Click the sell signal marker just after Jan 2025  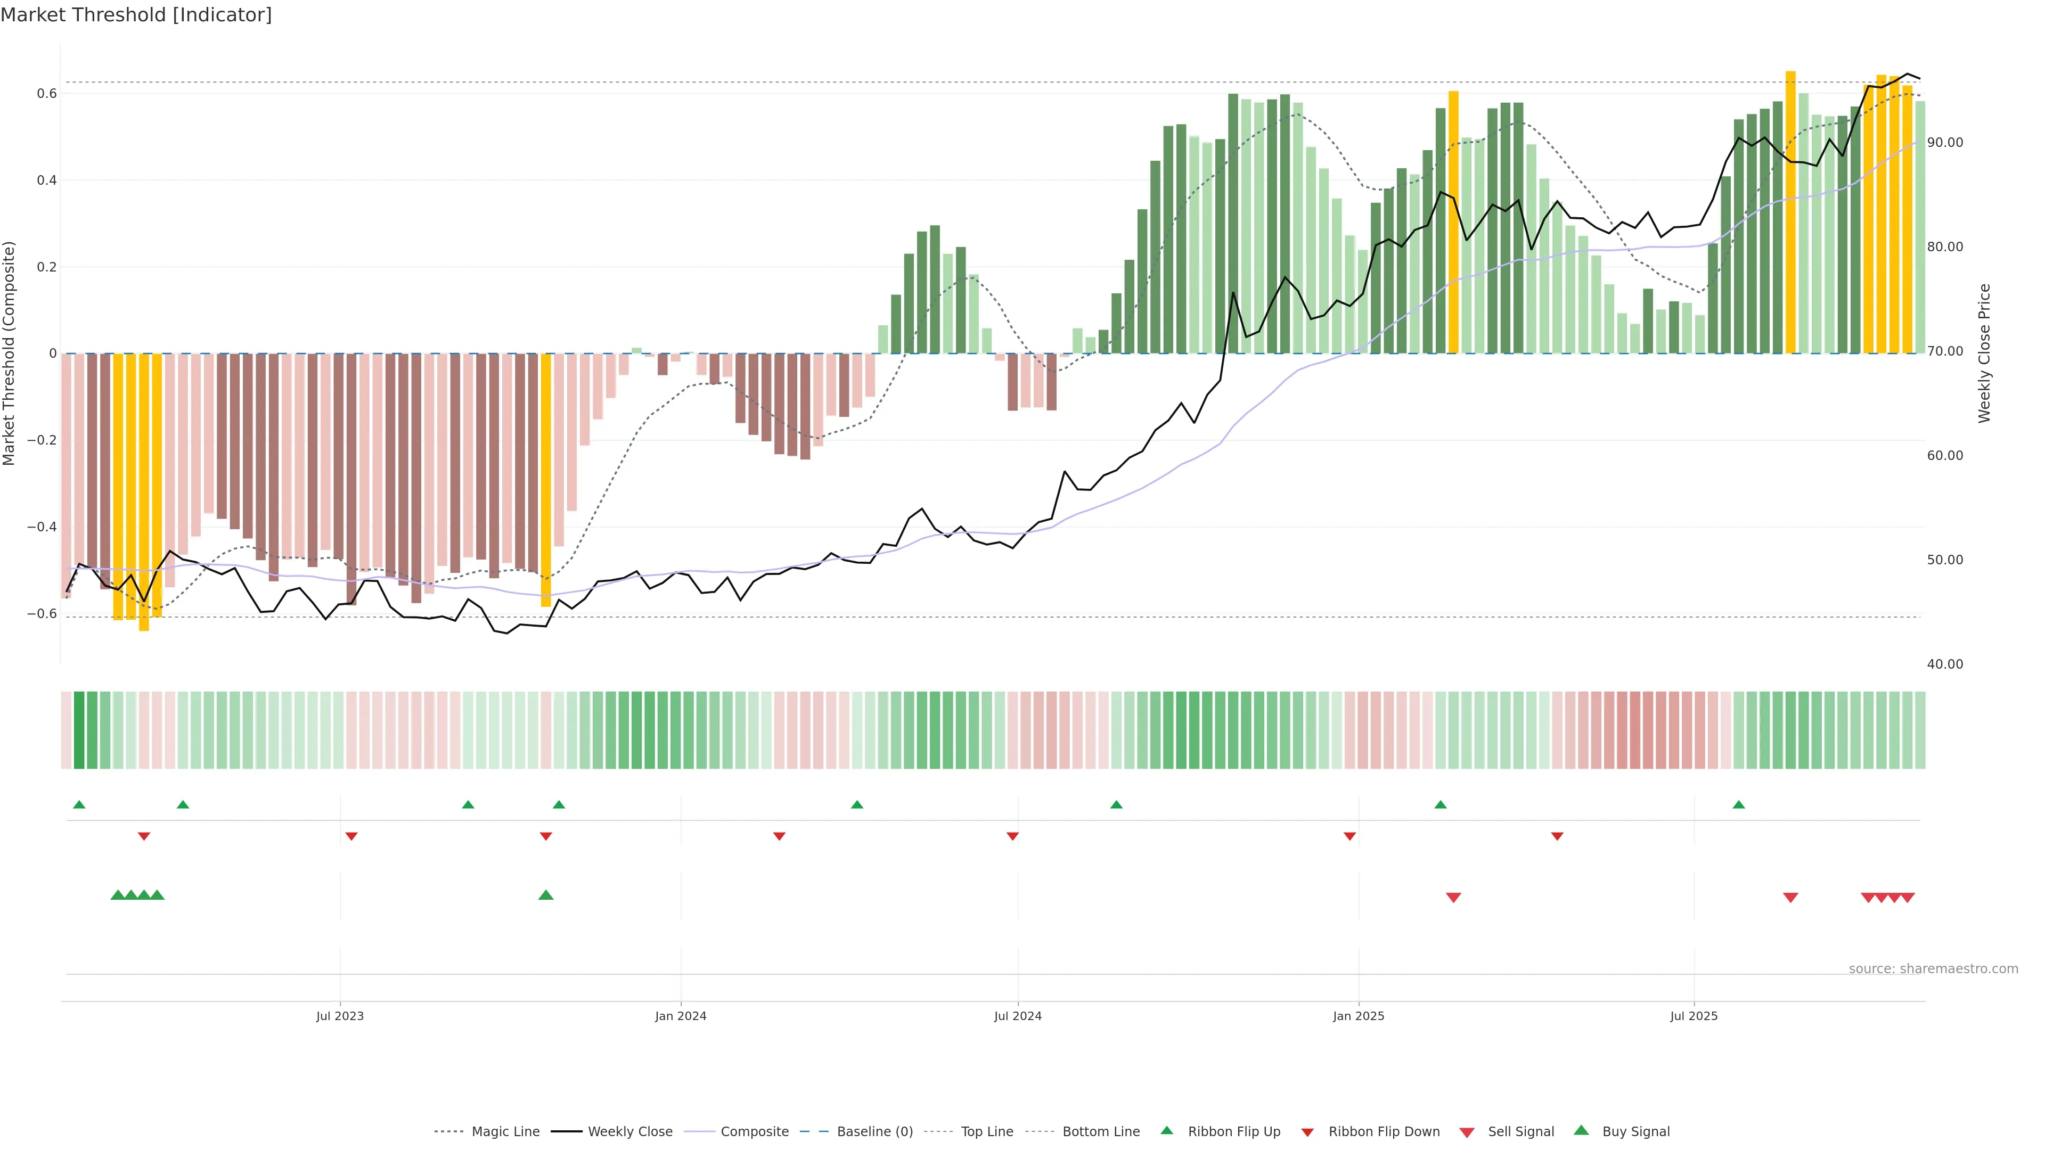pyautogui.click(x=1453, y=898)
